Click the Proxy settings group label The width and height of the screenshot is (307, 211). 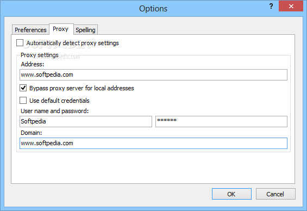click(x=40, y=55)
